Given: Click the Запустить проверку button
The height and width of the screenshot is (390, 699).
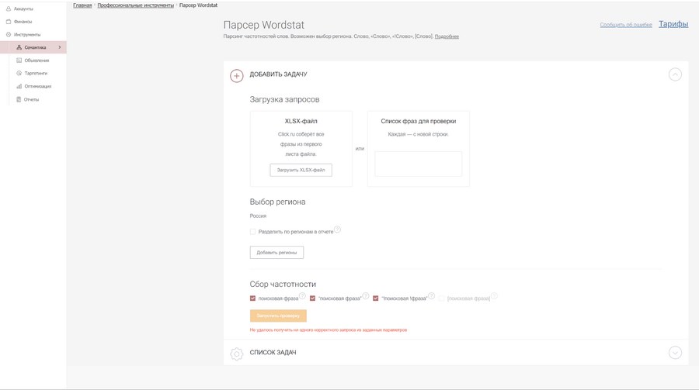Looking at the screenshot, I should (278, 316).
